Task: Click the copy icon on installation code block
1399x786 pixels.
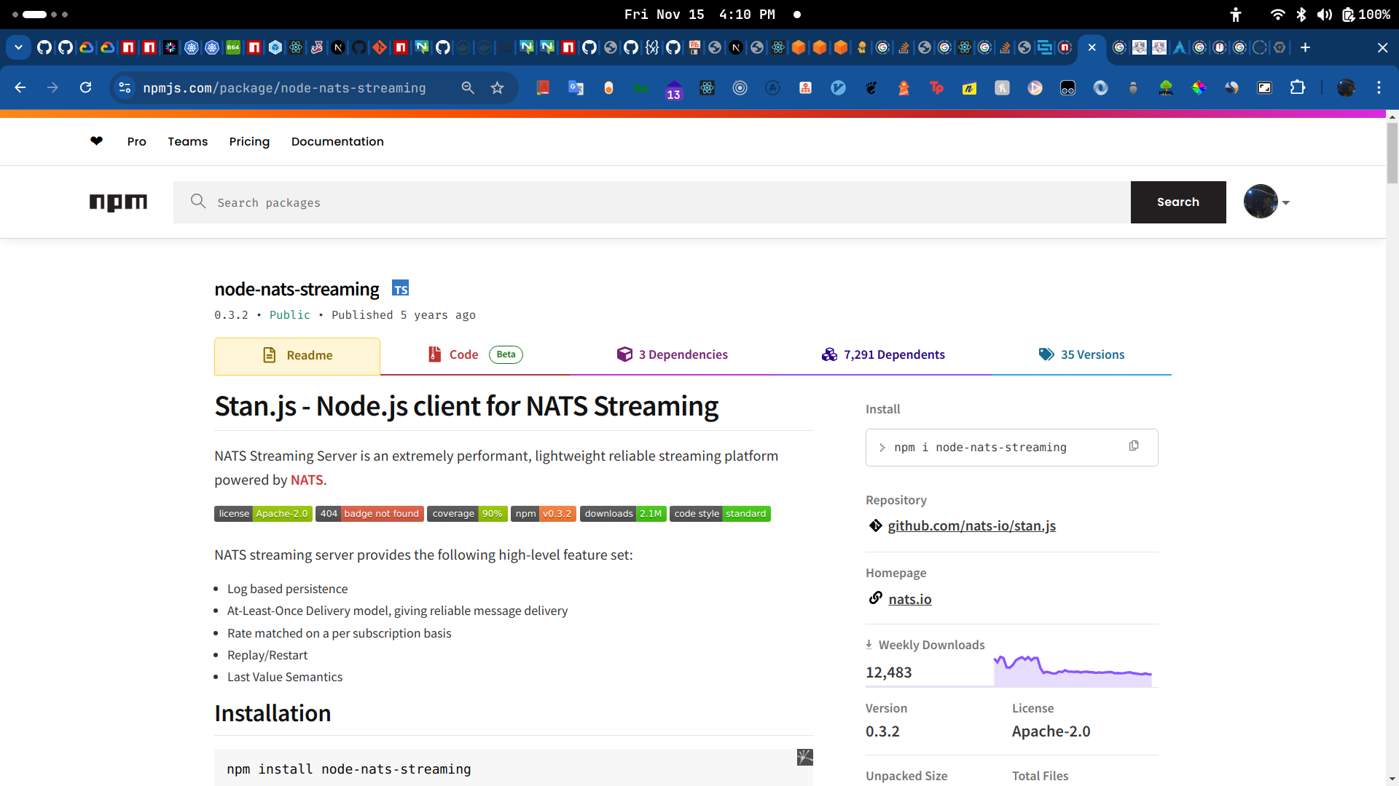Action: [805, 758]
